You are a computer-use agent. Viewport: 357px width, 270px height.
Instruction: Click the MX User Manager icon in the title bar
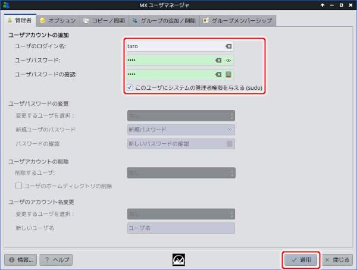pyautogui.click(x=6, y=5)
